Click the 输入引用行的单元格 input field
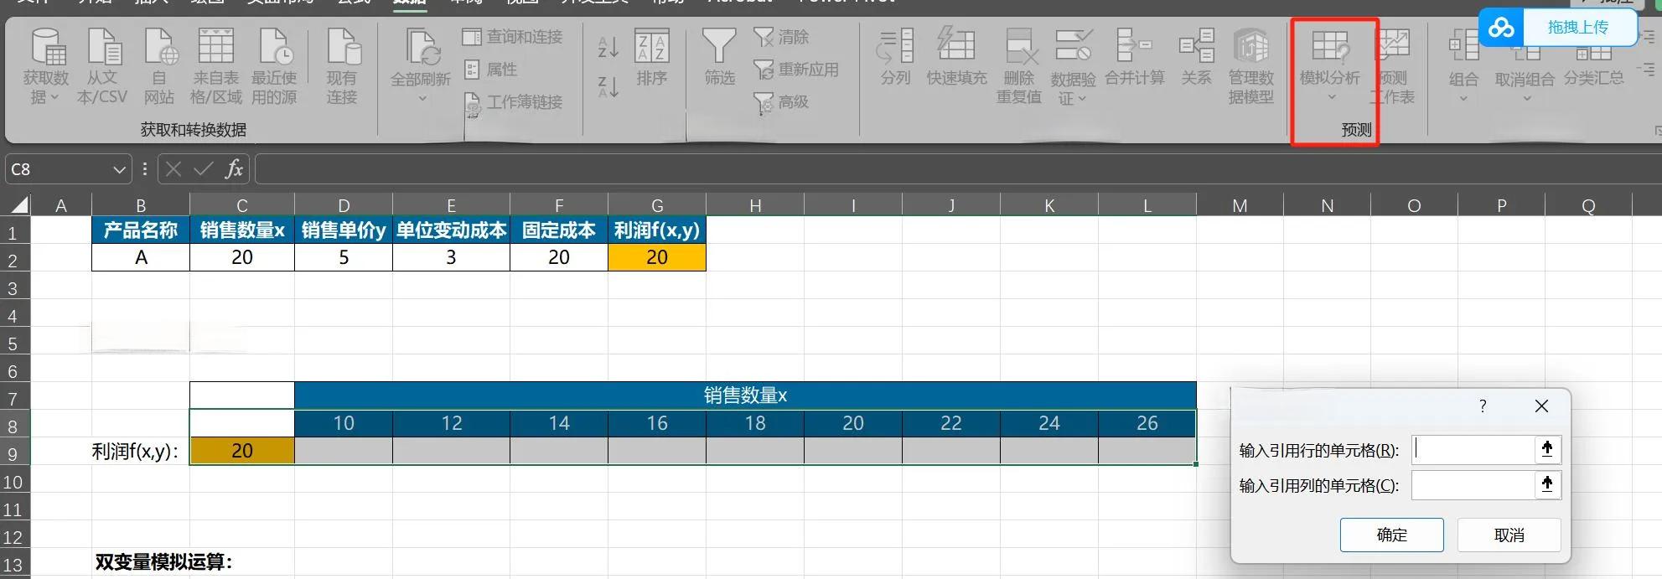Image resolution: width=1662 pixels, height=579 pixels. (1473, 450)
